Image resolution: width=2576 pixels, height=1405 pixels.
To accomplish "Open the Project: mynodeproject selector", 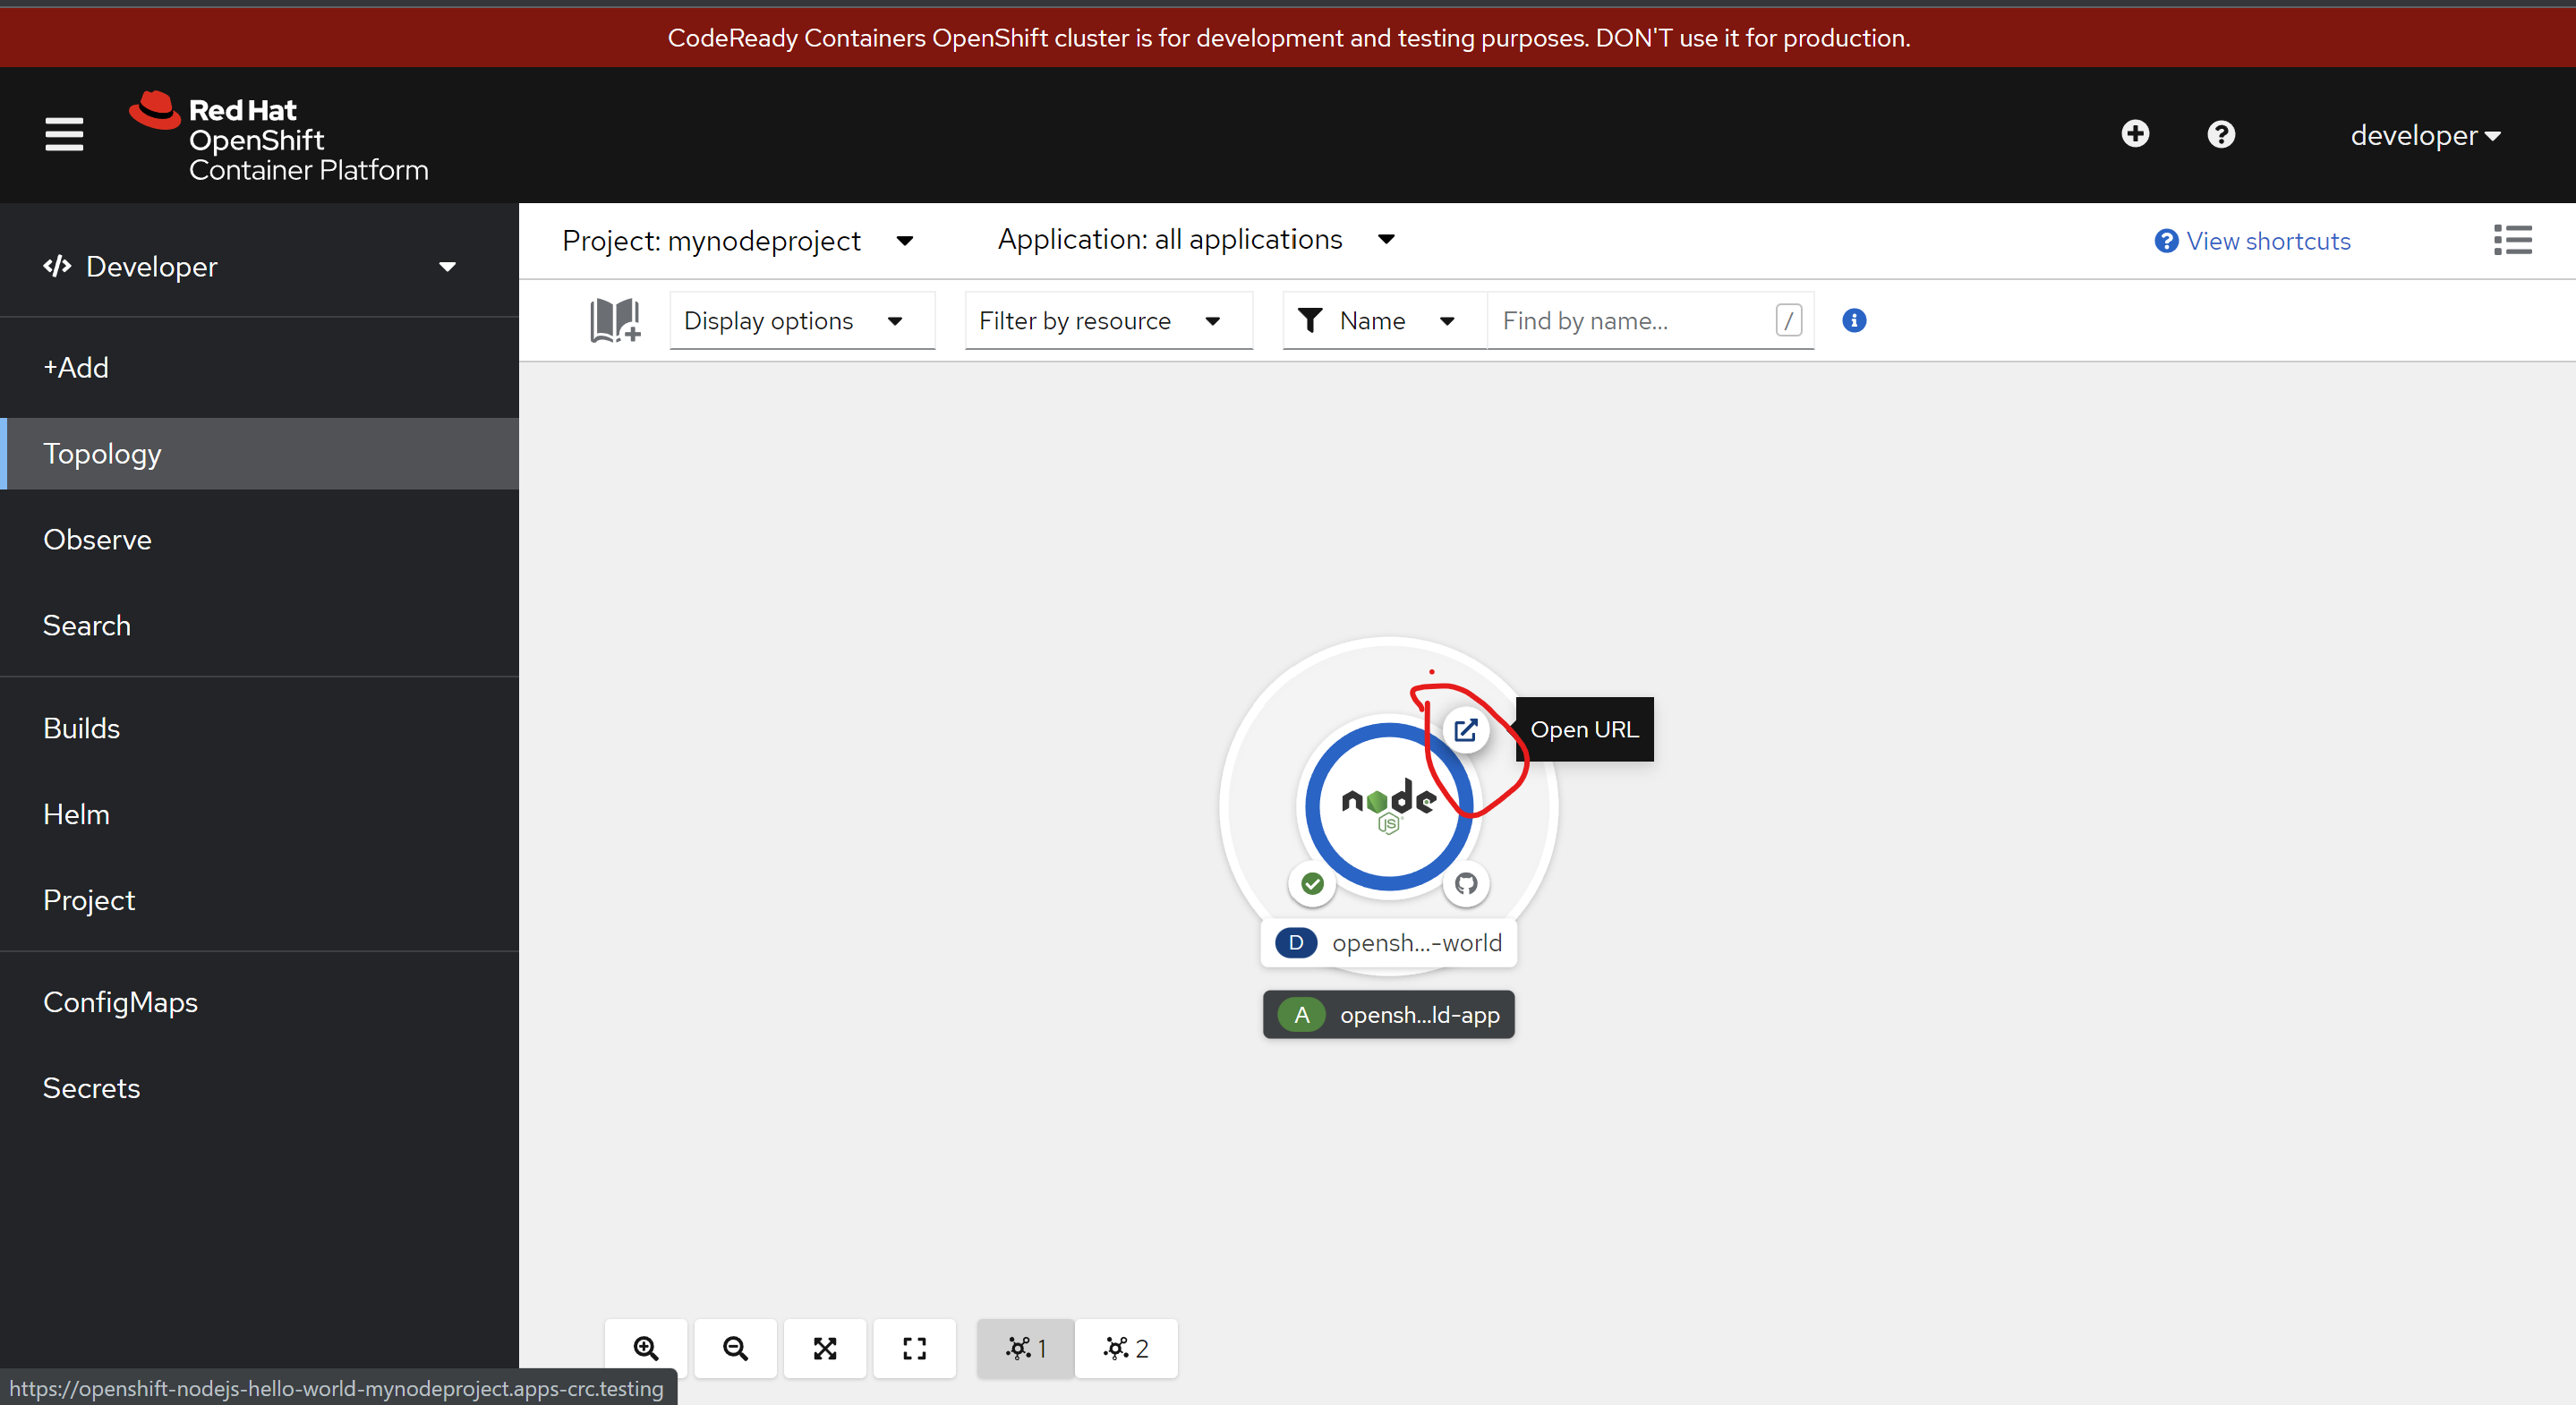I will click(x=737, y=241).
